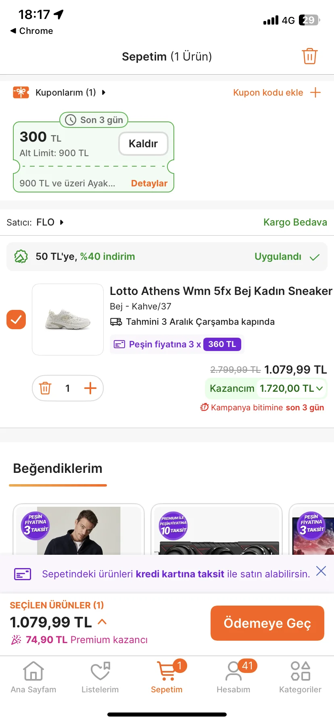Click the plus icon next to Kupon kodu ekle
The image size is (334, 723).
pos(315,92)
